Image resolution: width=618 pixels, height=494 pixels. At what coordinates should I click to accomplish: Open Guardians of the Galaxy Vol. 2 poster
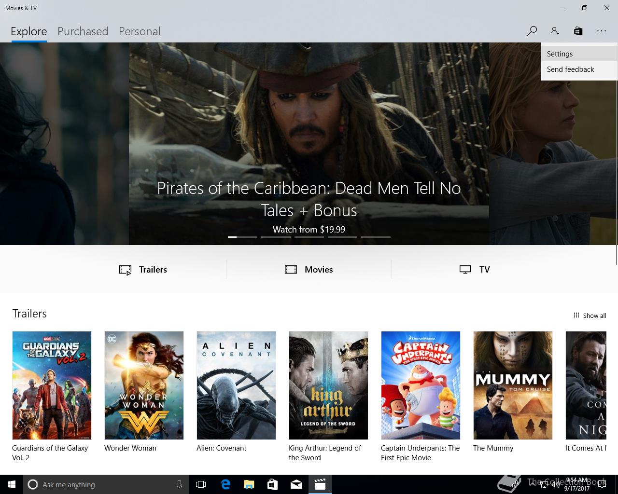(52, 385)
